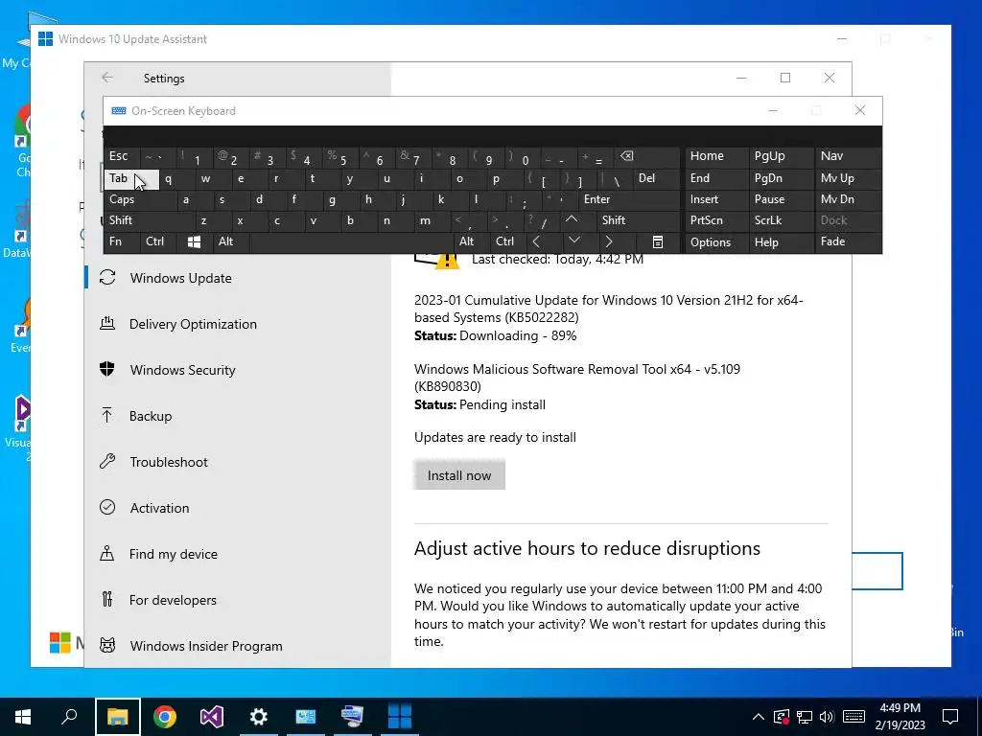Image resolution: width=982 pixels, height=736 pixels.
Task: Click the Activation checkmark circle icon
Action: click(x=107, y=508)
